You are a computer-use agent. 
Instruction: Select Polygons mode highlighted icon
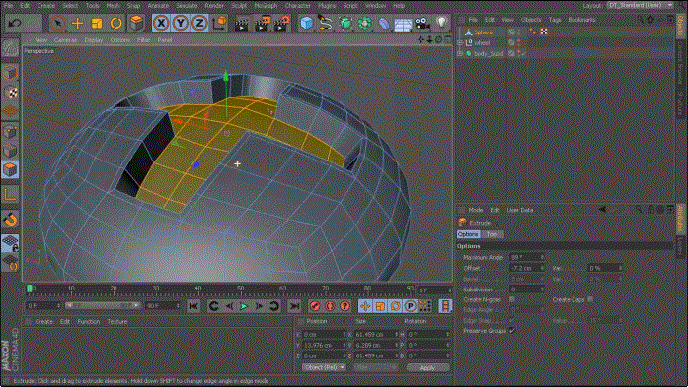[10, 169]
